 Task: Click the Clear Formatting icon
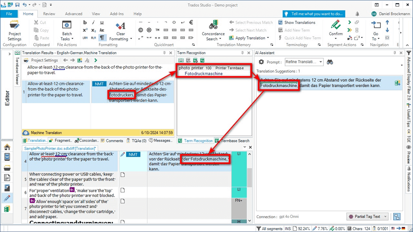(121, 26)
